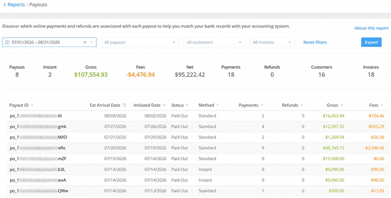Click the -$56.38 fees cell
391x198 pixels.
tap(377, 137)
